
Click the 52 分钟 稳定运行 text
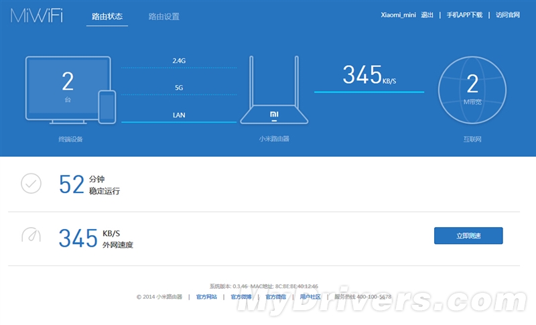tap(89, 184)
